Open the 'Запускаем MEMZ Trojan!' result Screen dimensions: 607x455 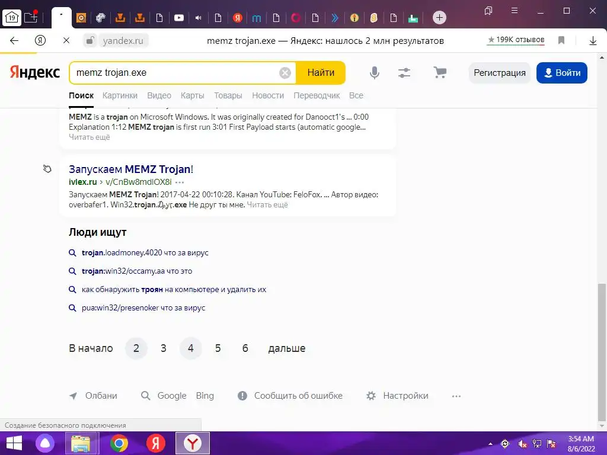point(131,169)
